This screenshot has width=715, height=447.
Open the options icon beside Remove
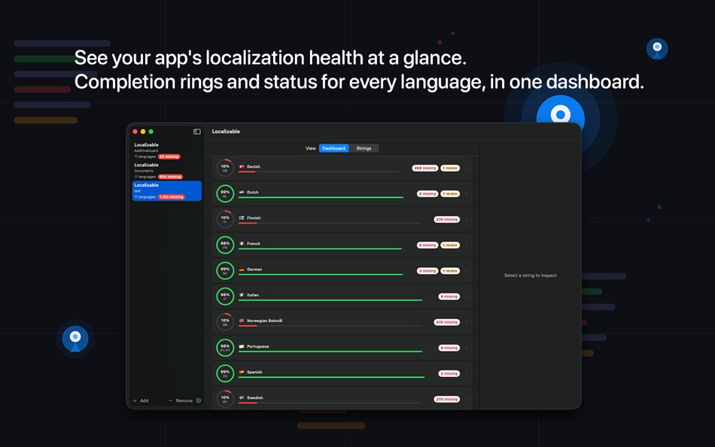point(199,400)
